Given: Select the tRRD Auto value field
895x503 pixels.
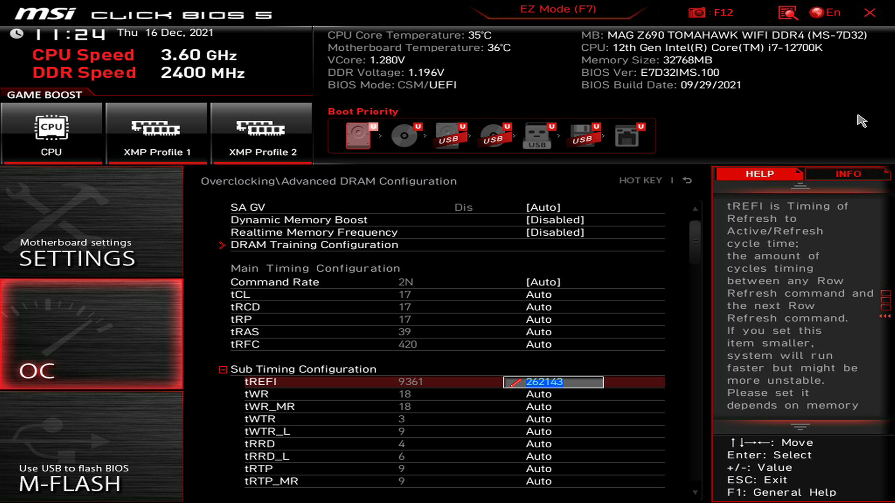Looking at the screenshot, I should 539,444.
